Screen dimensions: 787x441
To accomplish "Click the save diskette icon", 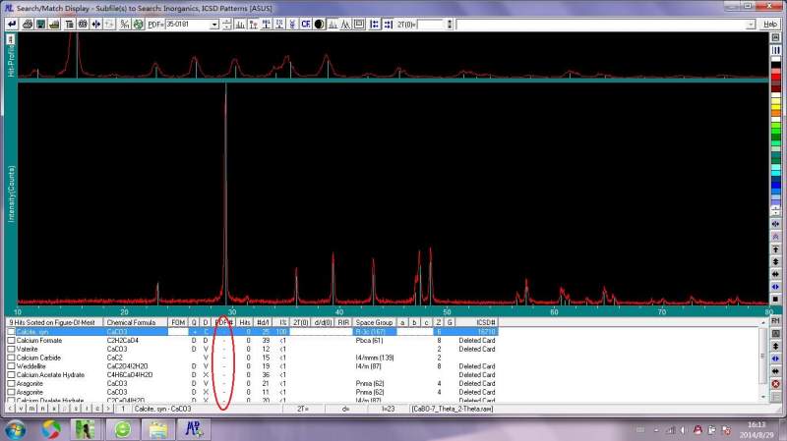I will tap(42, 24).
